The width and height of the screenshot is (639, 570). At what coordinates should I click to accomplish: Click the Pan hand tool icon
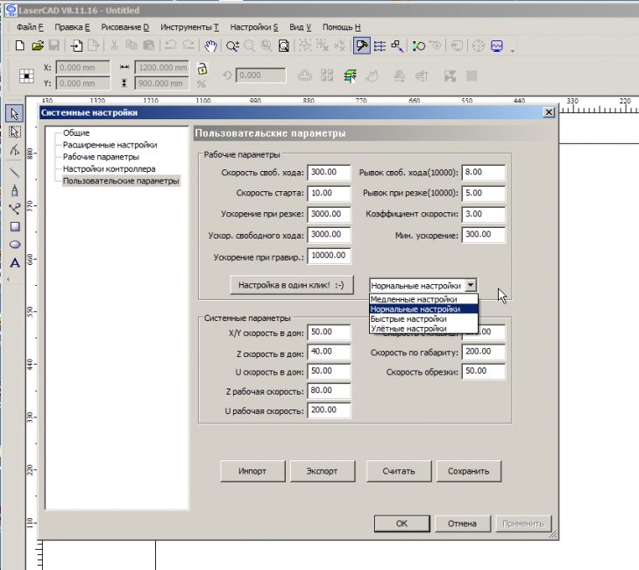click(210, 46)
